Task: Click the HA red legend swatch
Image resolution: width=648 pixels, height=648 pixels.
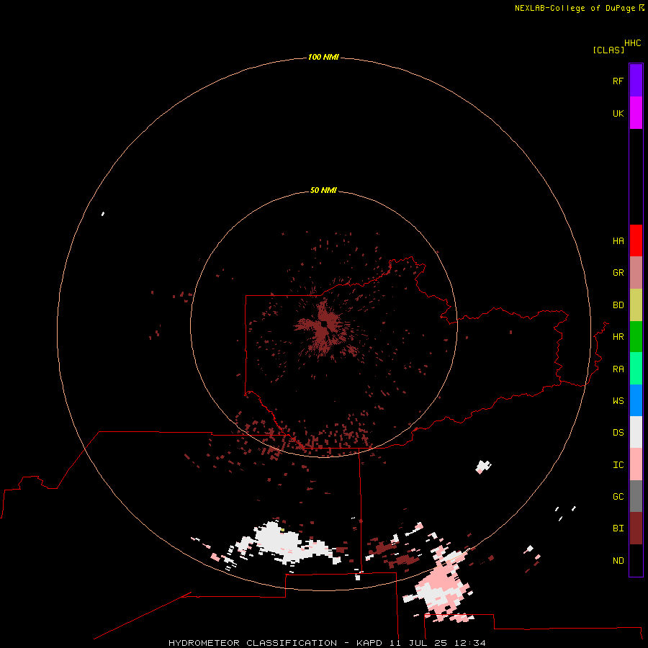Action: coord(636,240)
